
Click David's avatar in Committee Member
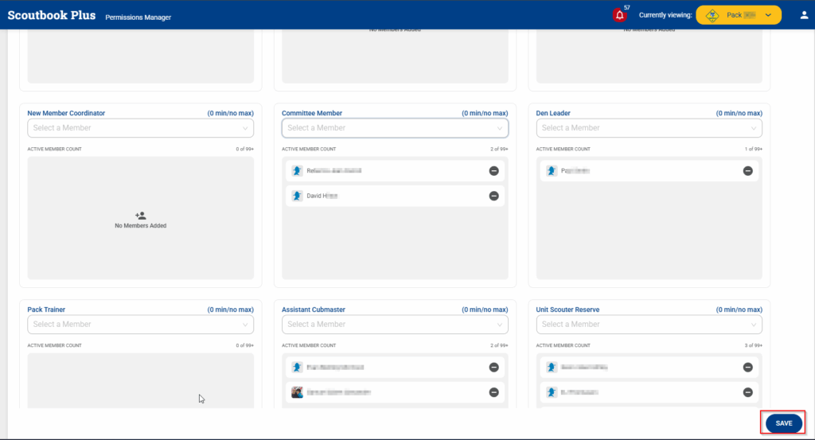(297, 196)
